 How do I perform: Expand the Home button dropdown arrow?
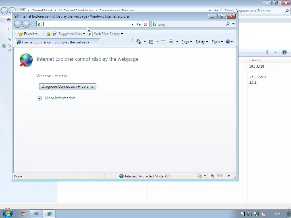click(145, 42)
